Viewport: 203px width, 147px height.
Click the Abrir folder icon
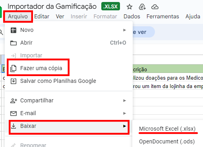14,43
